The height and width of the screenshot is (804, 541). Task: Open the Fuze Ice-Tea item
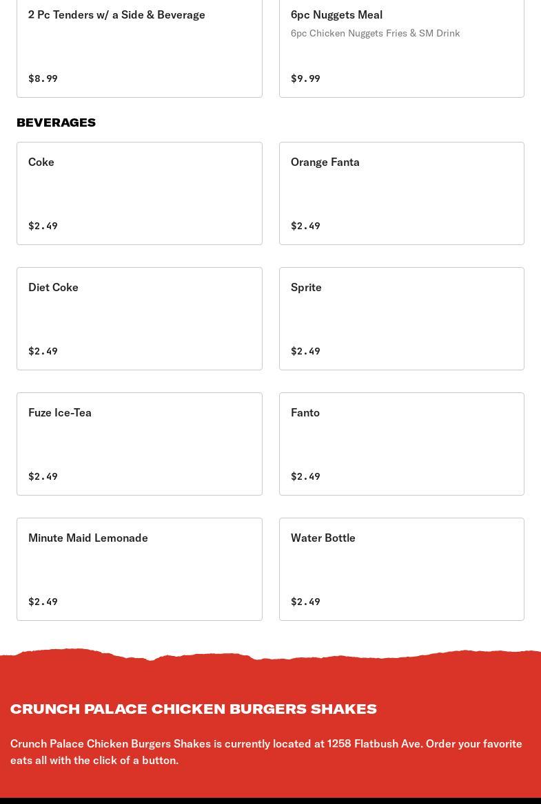139,443
